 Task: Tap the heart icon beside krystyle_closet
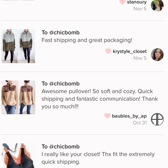coord(108,51)
